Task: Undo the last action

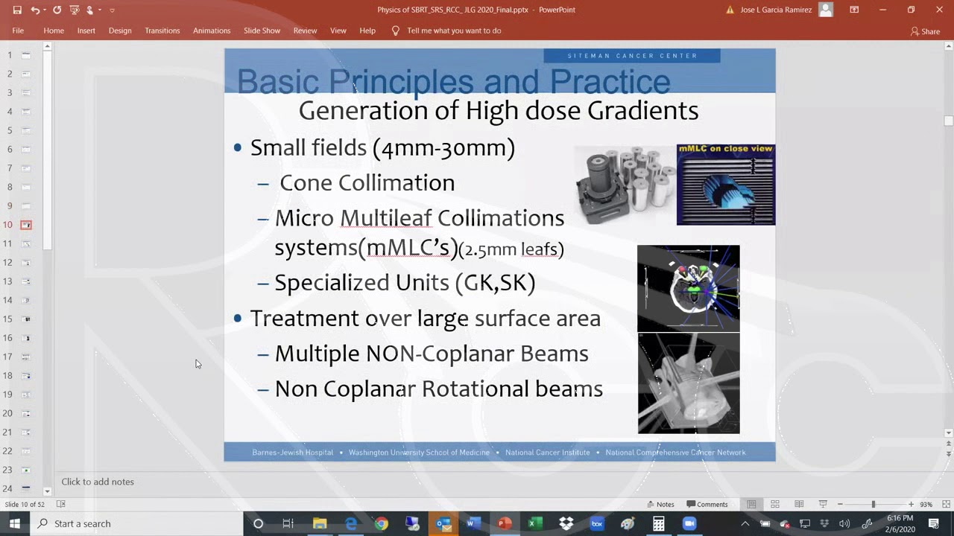Action: pos(35,10)
